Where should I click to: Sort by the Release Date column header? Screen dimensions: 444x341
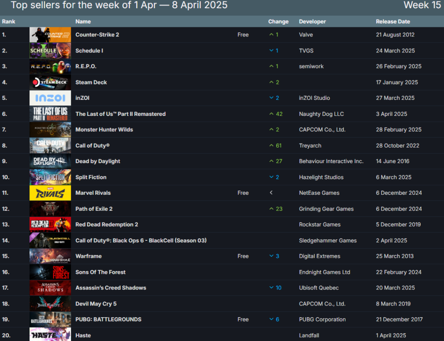coord(393,22)
